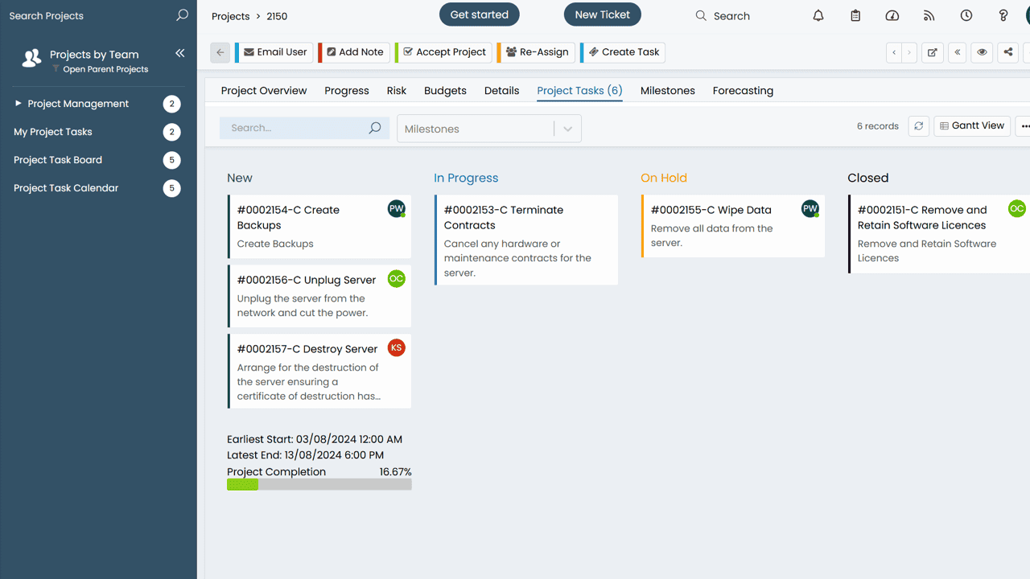The width and height of the screenshot is (1030, 579).
Task: Open project in new window icon
Action: pyautogui.click(x=933, y=52)
